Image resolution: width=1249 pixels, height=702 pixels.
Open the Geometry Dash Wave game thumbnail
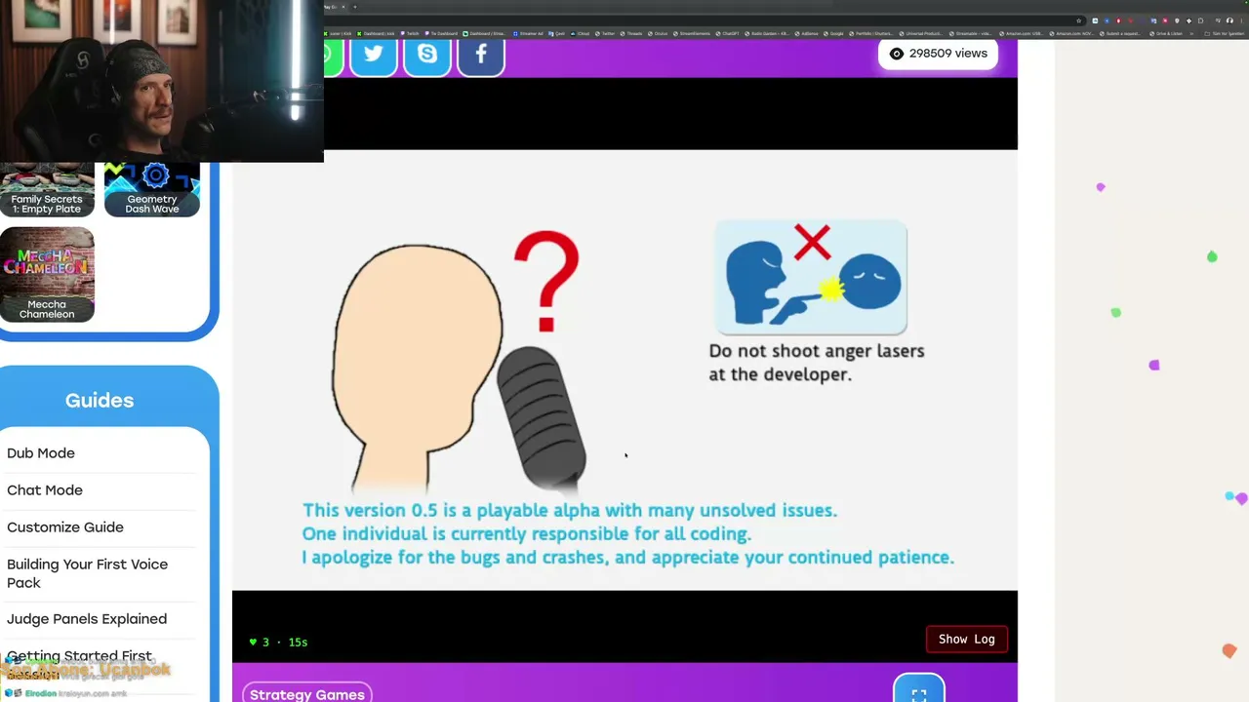pyautogui.click(x=152, y=189)
